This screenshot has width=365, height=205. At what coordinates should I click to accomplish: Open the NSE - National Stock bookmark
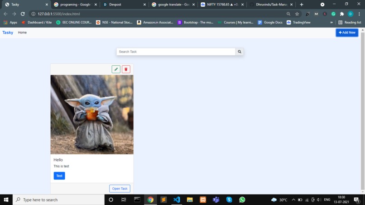(x=114, y=22)
